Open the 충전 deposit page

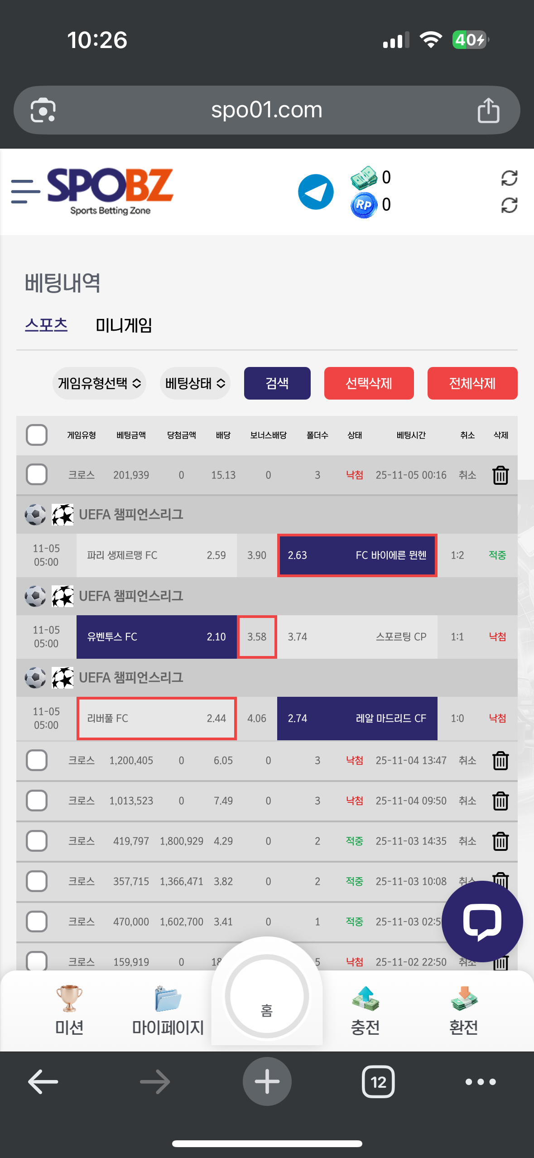pyautogui.click(x=365, y=1010)
